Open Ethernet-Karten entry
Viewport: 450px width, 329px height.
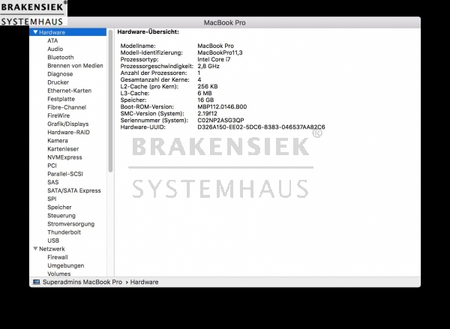70,91
